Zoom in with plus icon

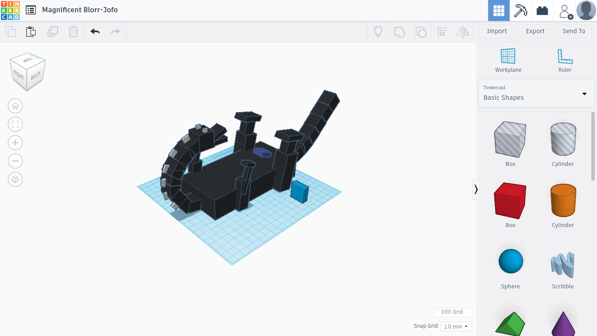tap(15, 143)
